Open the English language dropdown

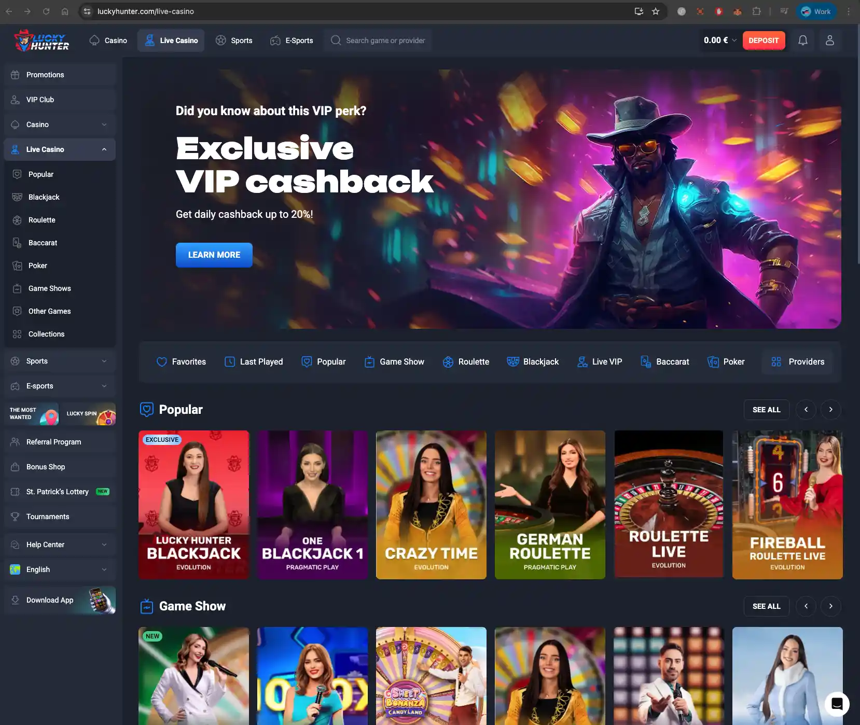60,569
